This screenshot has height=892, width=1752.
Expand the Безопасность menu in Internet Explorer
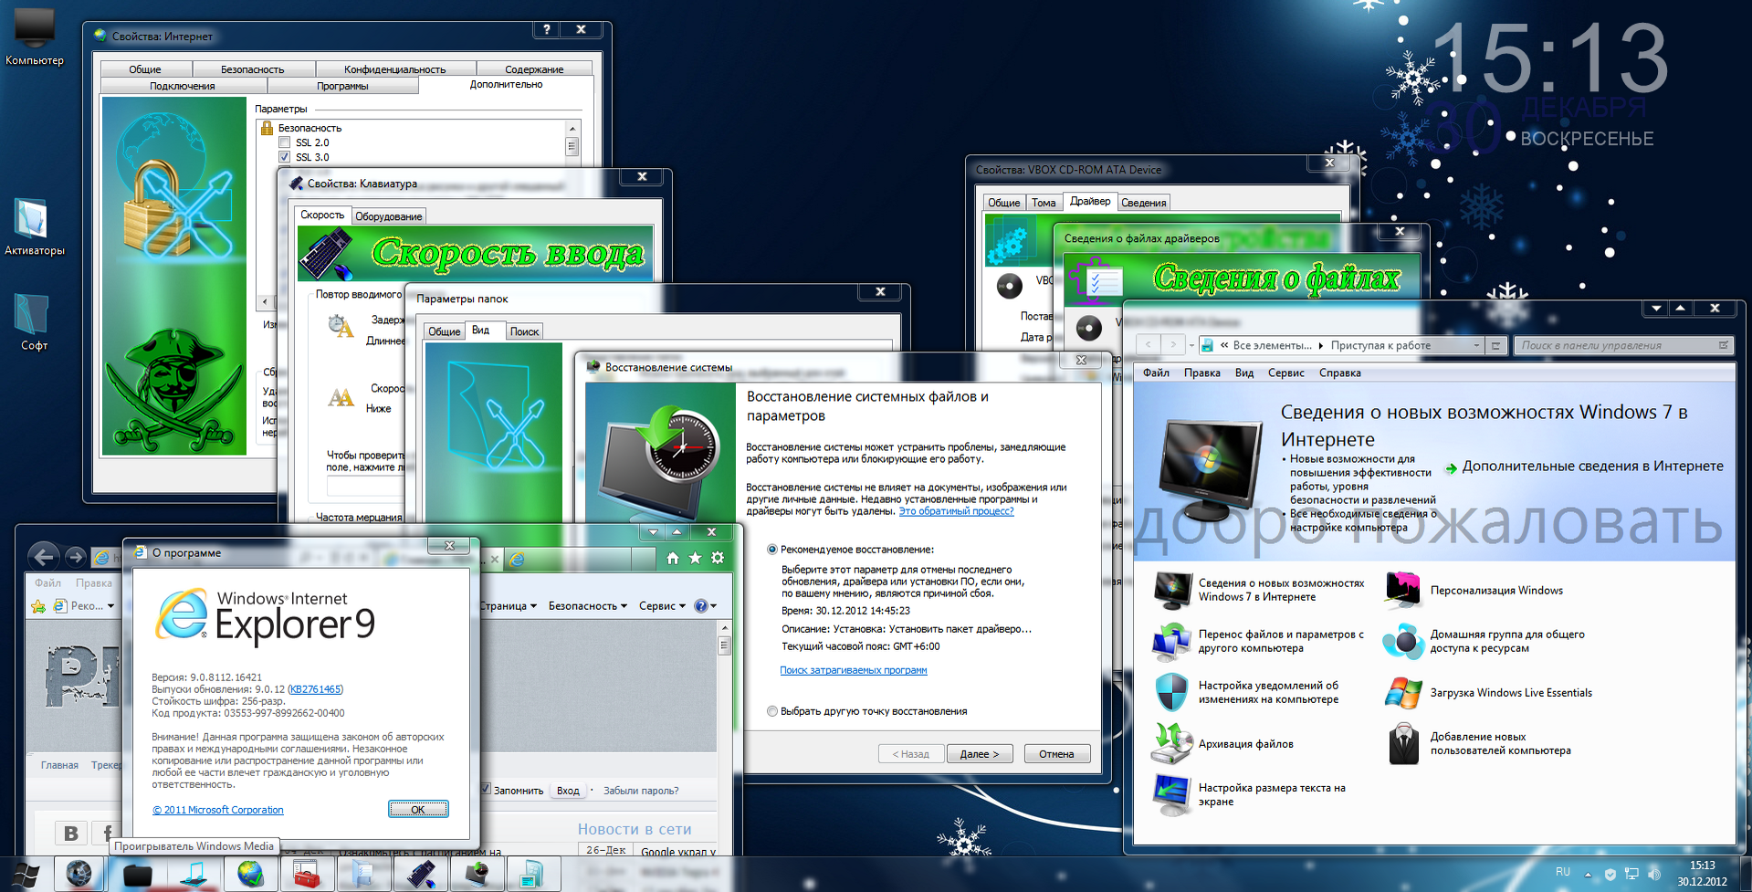587,606
